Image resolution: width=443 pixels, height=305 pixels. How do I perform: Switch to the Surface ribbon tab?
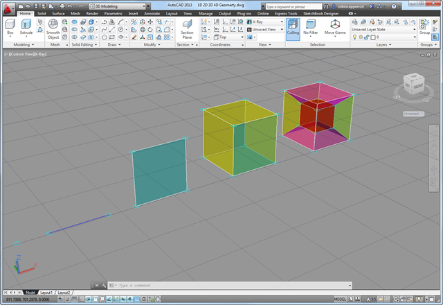[x=58, y=13]
